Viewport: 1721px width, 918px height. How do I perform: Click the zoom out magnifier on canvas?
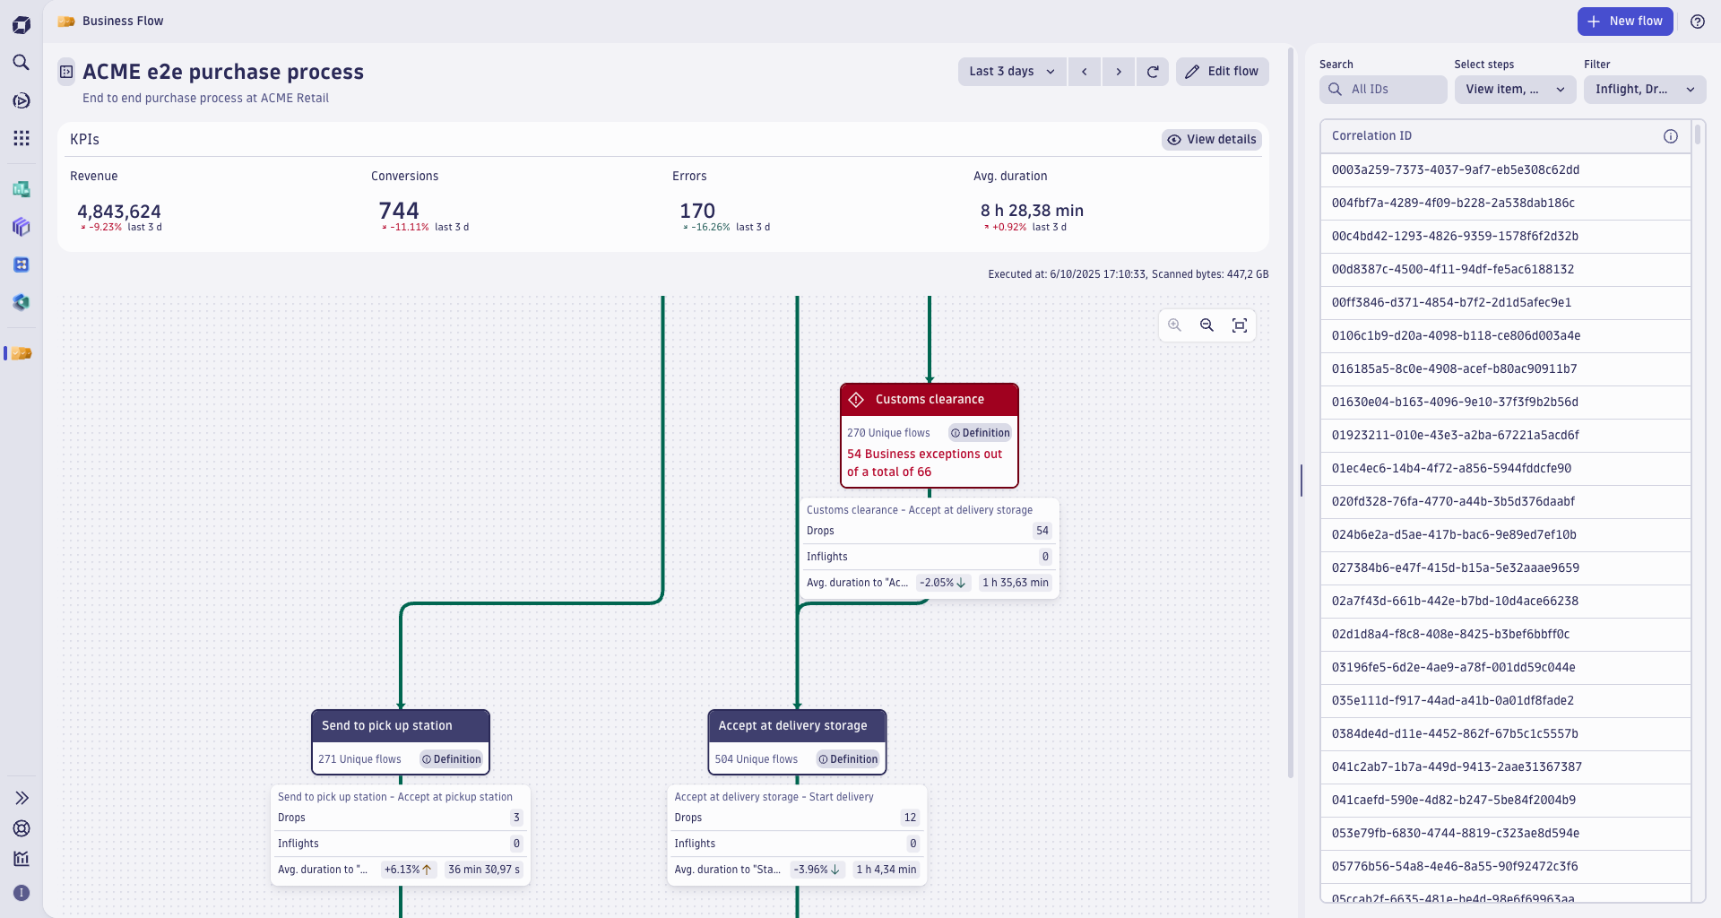click(1206, 325)
